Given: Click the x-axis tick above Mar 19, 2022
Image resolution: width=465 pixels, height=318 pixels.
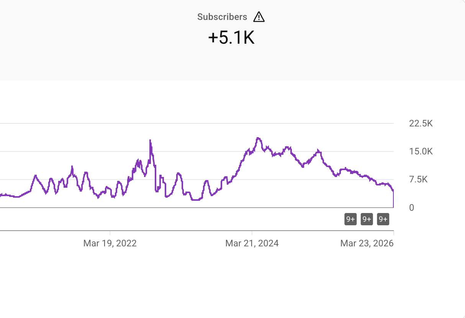Looking at the screenshot, I should coord(110,233).
